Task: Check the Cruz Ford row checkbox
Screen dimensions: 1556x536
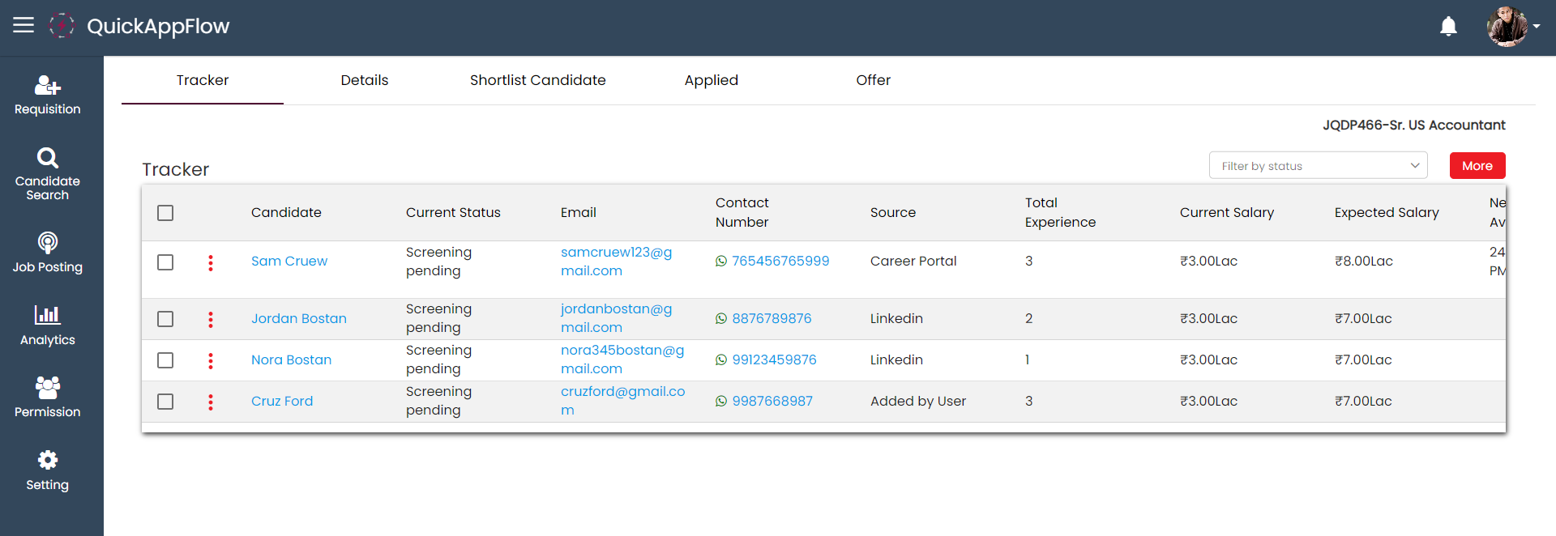Action: pyautogui.click(x=165, y=402)
